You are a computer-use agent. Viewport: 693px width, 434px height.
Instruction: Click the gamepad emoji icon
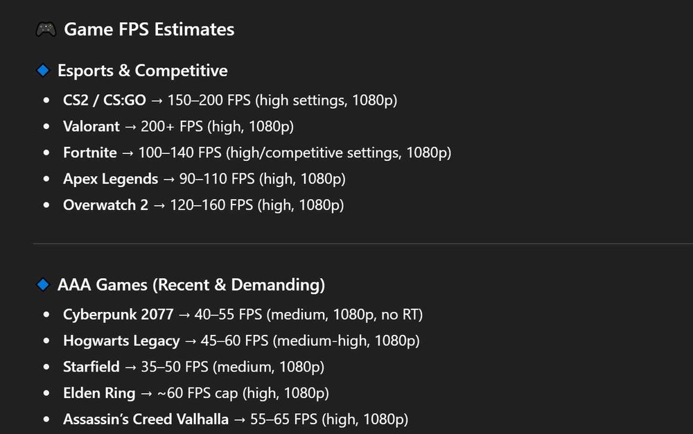[x=46, y=29]
